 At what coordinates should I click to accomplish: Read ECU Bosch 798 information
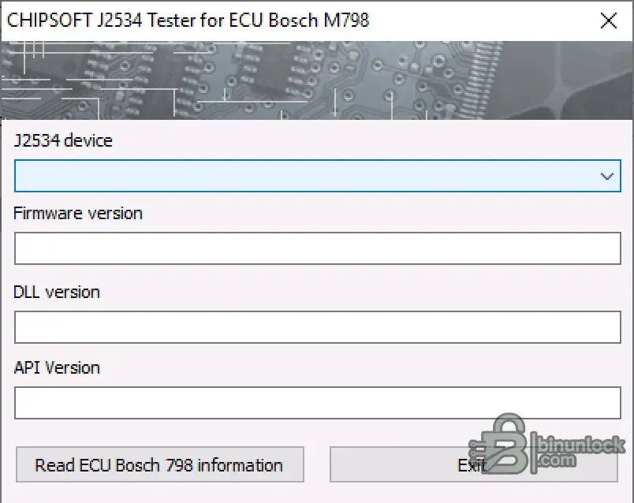(x=160, y=464)
